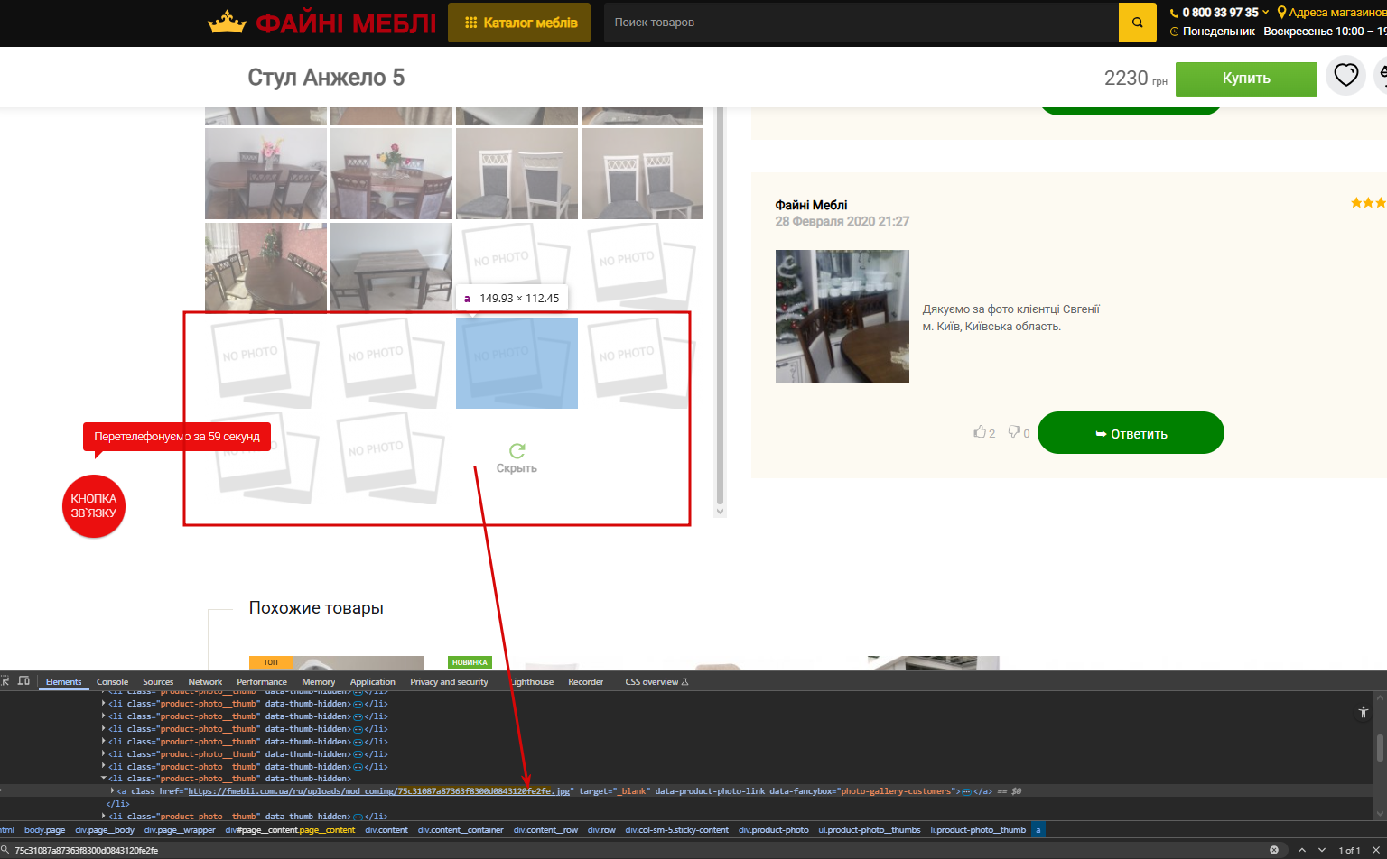This screenshot has height=859, width=1387.
Task: Go to the previous DevTools search result
Action: coord(1302,850)
